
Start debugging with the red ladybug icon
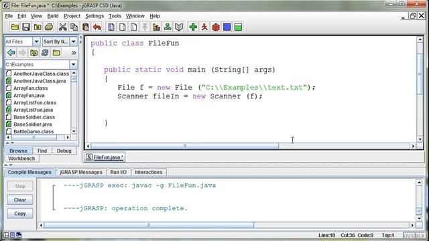(x=216, y=27)
